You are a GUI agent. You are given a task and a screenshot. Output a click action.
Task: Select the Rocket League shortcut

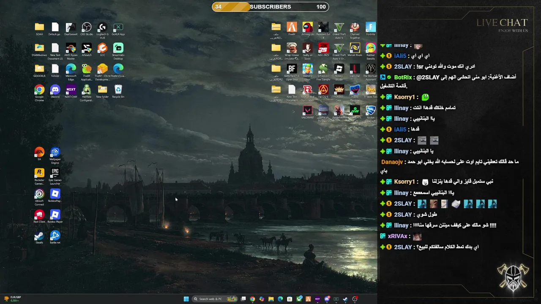tap(371, 114)
